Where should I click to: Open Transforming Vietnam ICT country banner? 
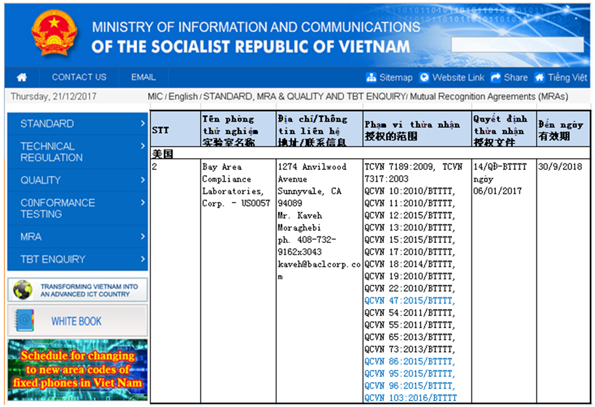tap(78, 290)
